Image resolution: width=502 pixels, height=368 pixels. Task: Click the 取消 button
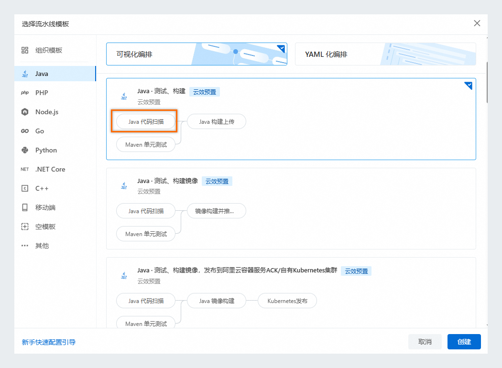(x=425, y=342)
